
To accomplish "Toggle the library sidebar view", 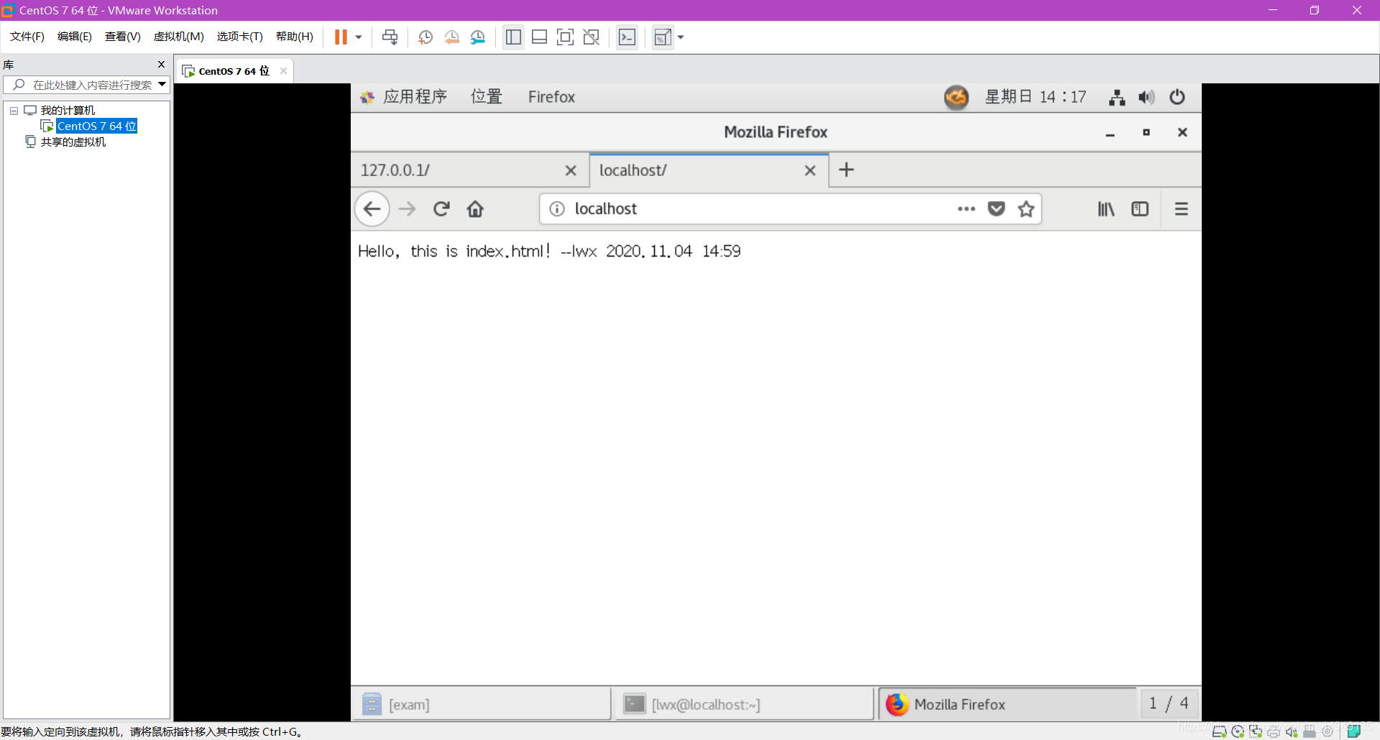I will pos(513,37).
